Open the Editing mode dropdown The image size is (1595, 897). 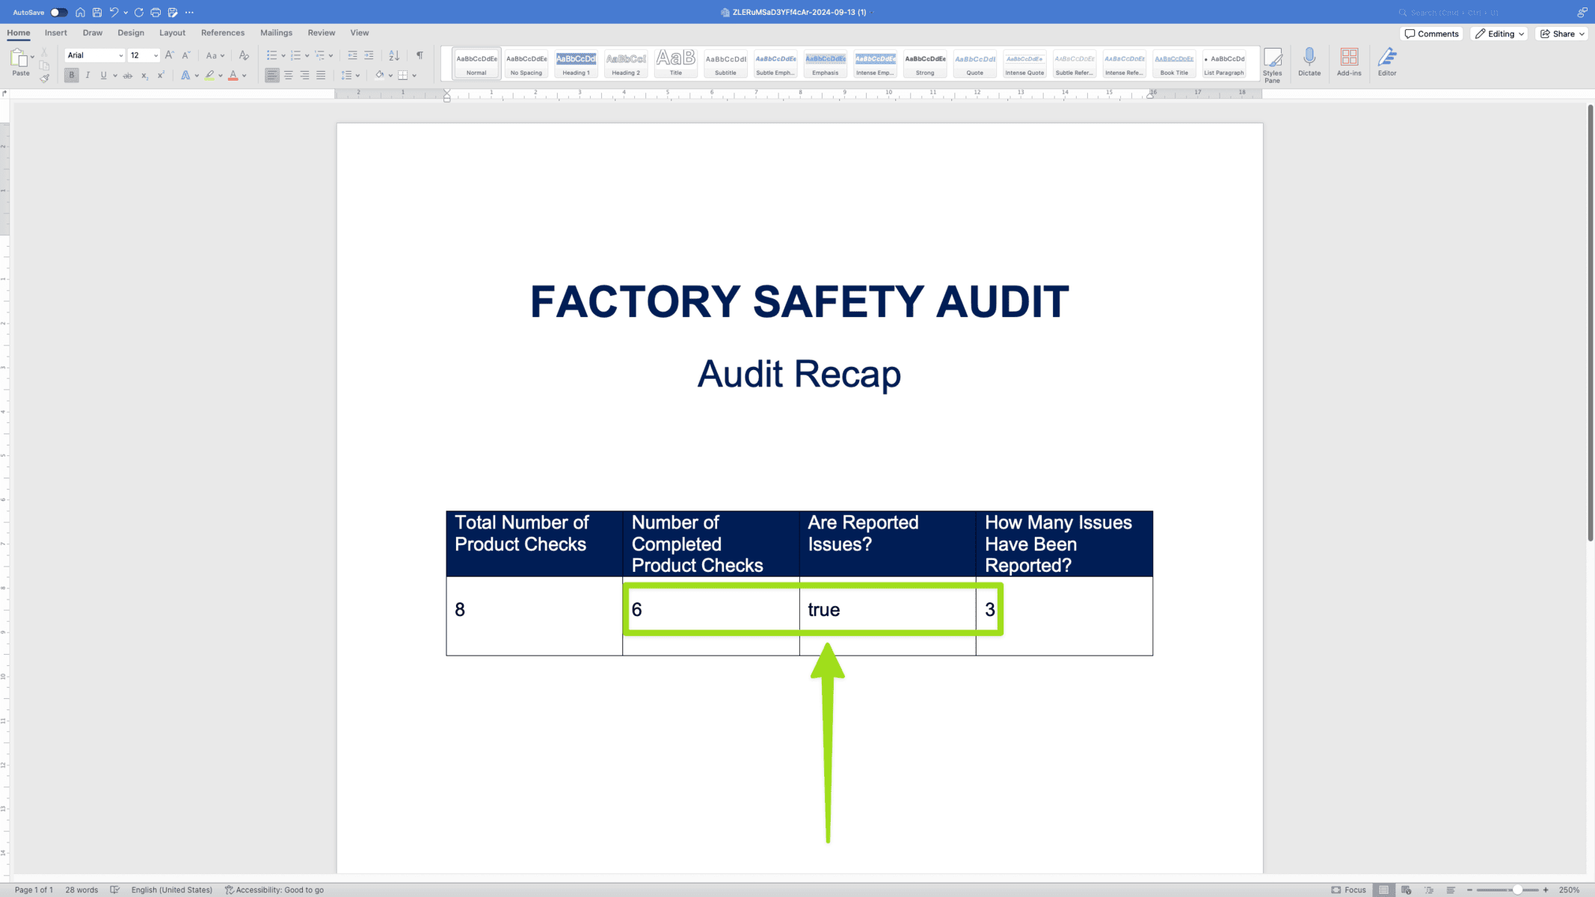click(1499, 34)
